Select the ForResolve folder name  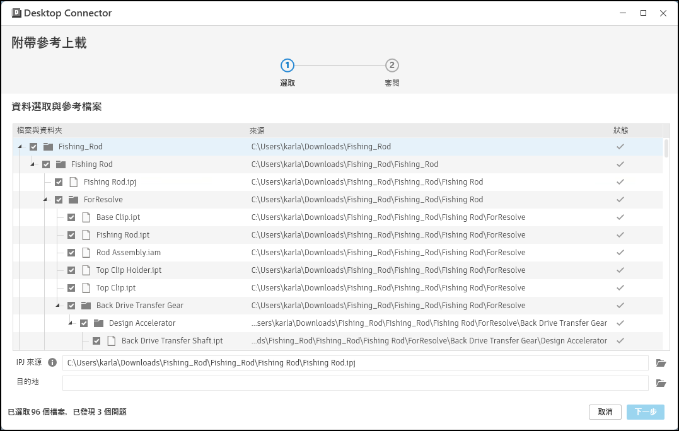click(x=103, y=200)
